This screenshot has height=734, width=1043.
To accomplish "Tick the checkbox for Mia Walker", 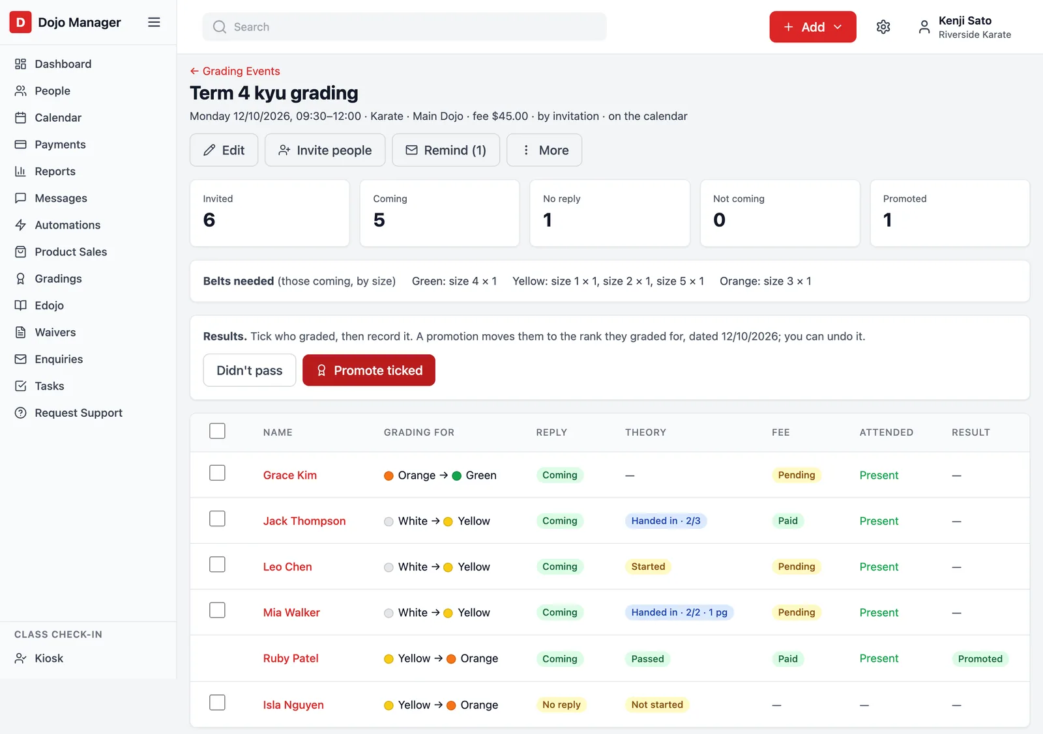I will tap(217, 610).
